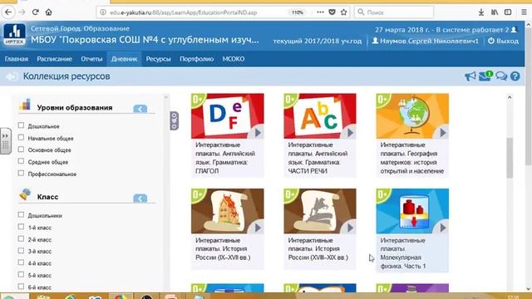
Task: Open the География материков poster title
Action: 412,158
